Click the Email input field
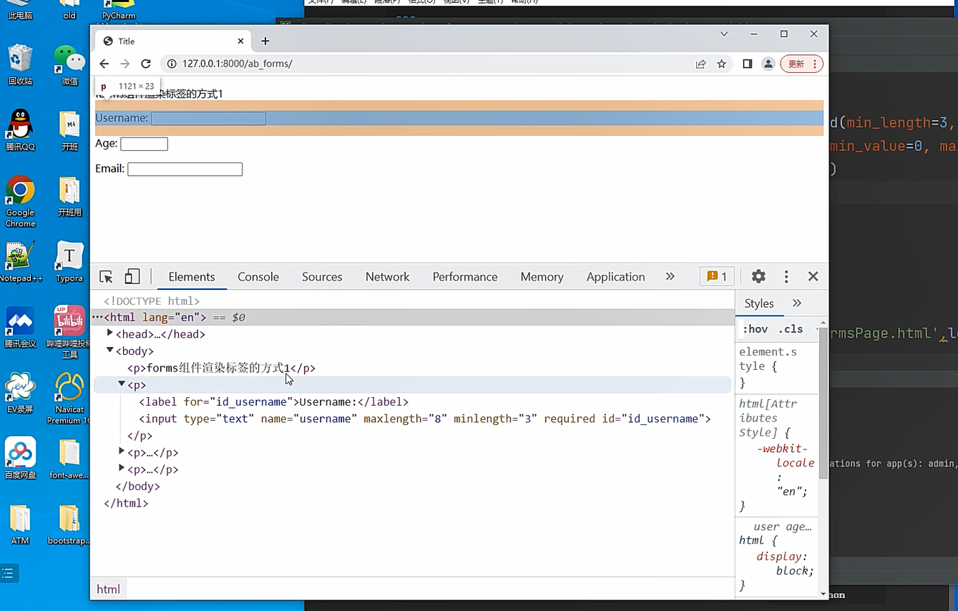 (185, 170)
